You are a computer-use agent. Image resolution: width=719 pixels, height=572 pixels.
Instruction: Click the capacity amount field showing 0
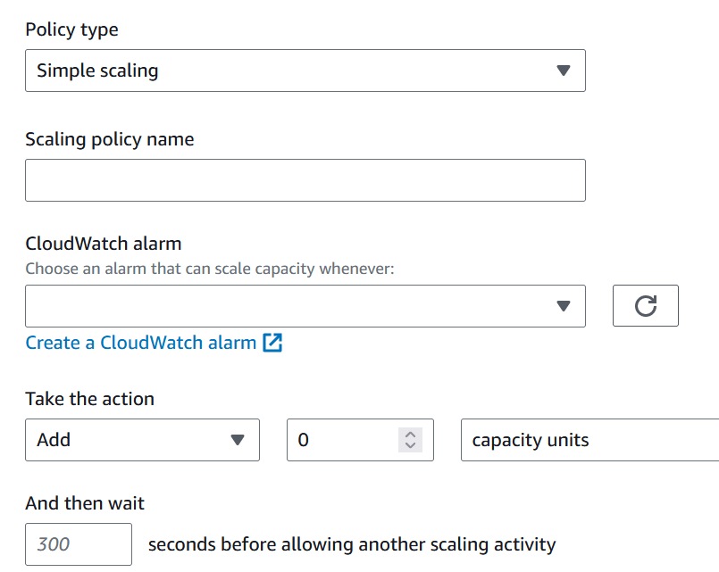point(344,440)
